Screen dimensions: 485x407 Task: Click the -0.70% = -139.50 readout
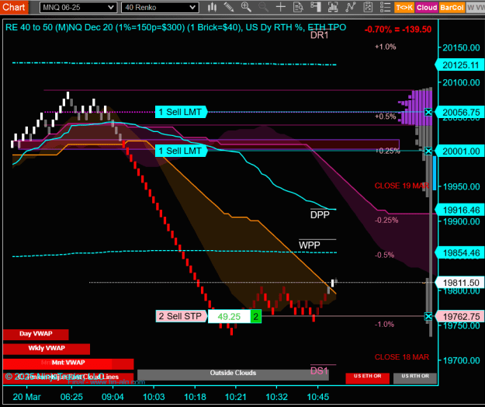[398, 30]
